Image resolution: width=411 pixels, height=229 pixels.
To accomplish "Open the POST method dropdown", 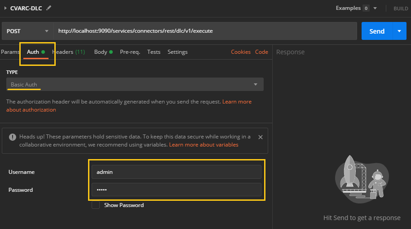I will coord(27,31).
